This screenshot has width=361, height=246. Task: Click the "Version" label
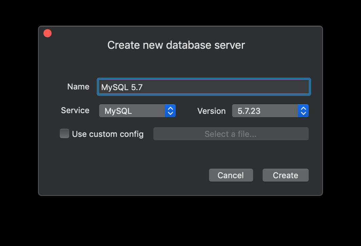click(x=211, y=111)
